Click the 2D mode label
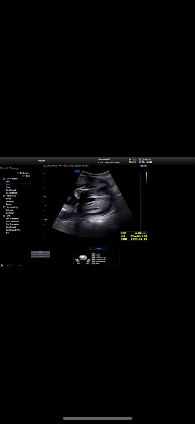 45,166
